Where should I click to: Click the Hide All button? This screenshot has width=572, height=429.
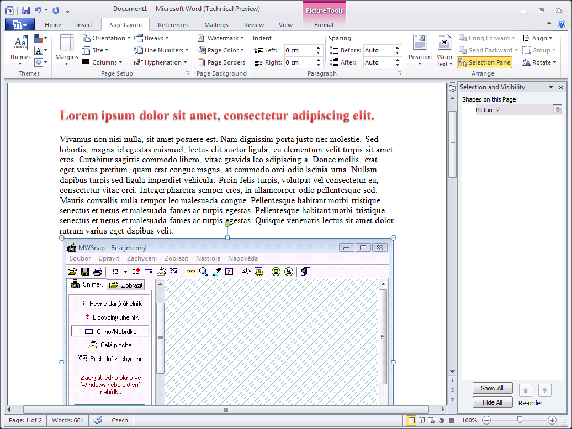pos(492,402)
